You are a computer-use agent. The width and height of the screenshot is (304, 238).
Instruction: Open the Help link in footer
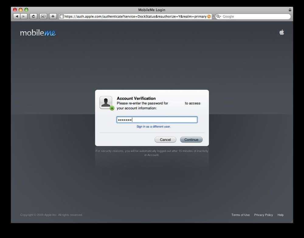point(280,215)
